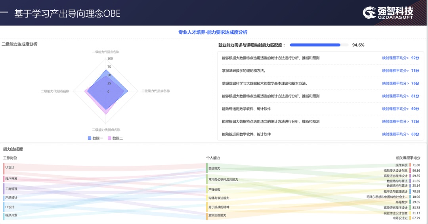Select the 逻辑思维能力 node
Viewport: 428px width, 224px height.
(x=217, y=215)
